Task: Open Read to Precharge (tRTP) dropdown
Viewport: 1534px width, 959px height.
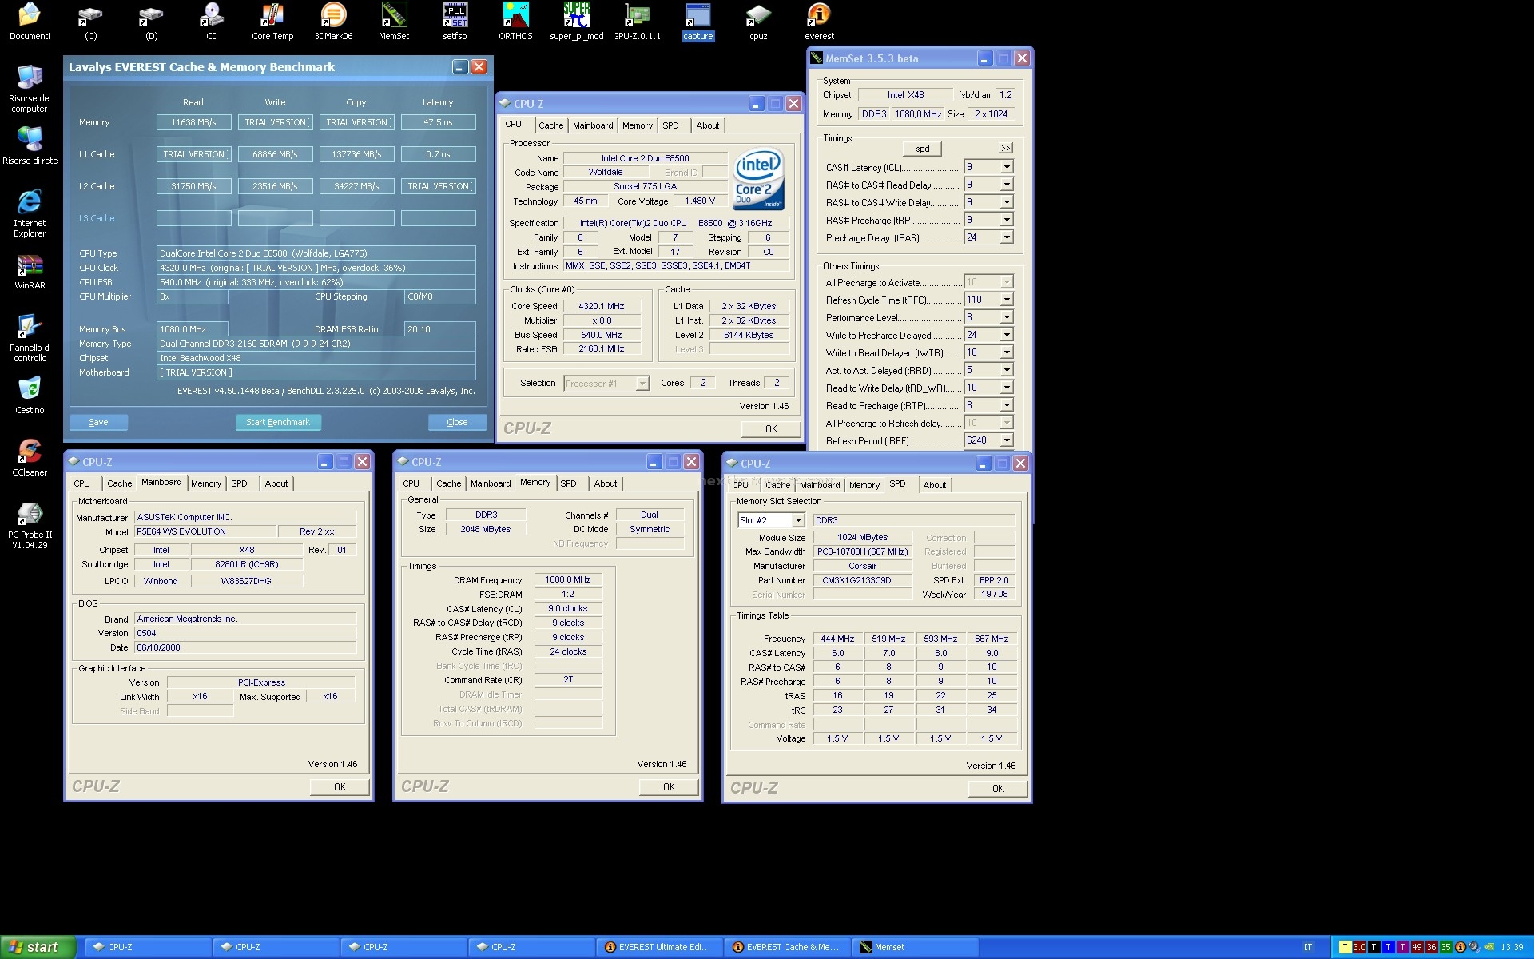Action: [1007, 405]
